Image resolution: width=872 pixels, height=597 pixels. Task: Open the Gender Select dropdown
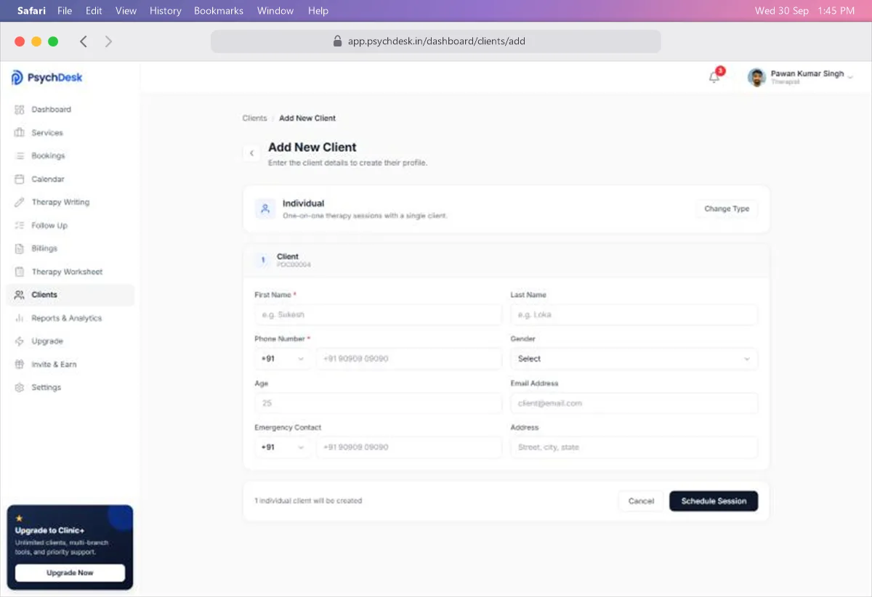[634, 359]
